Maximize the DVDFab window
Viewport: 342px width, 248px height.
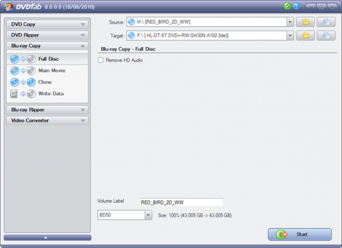pyautogui.click(x=321, y=7)
